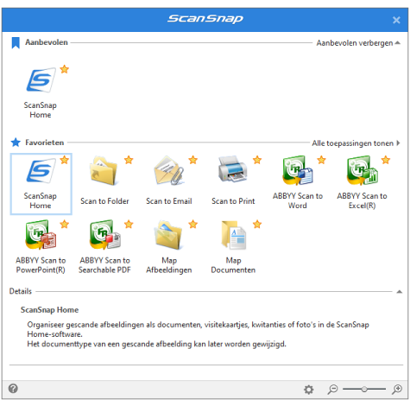Click Alle toepassingen tonen to show all applications

pos(356,143)
